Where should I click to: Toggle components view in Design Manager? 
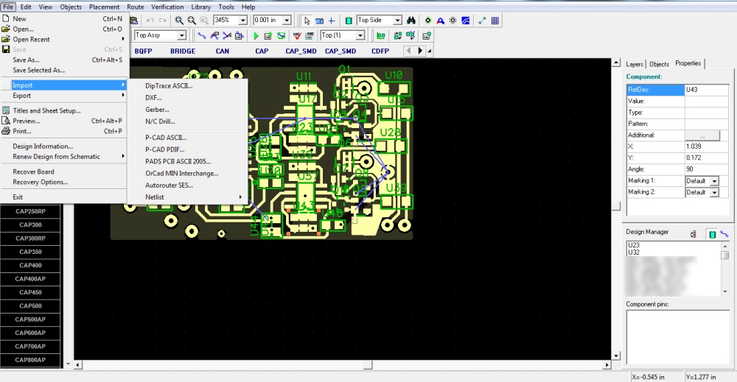tap(712, 233)
